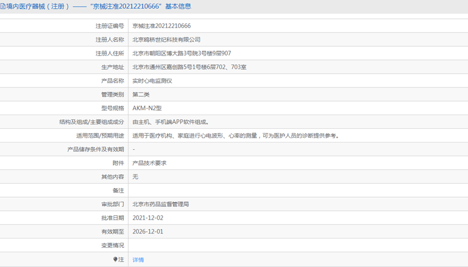Image resolution: width=468 pixels, height=267 pixels.
Task: Click the 注册人住所 address value
Action: tap(182, 53)
